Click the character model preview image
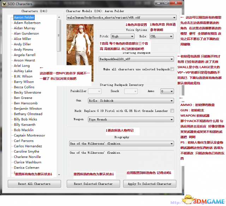The height and width of the screenshot is (206, 226). click(80, 47)
